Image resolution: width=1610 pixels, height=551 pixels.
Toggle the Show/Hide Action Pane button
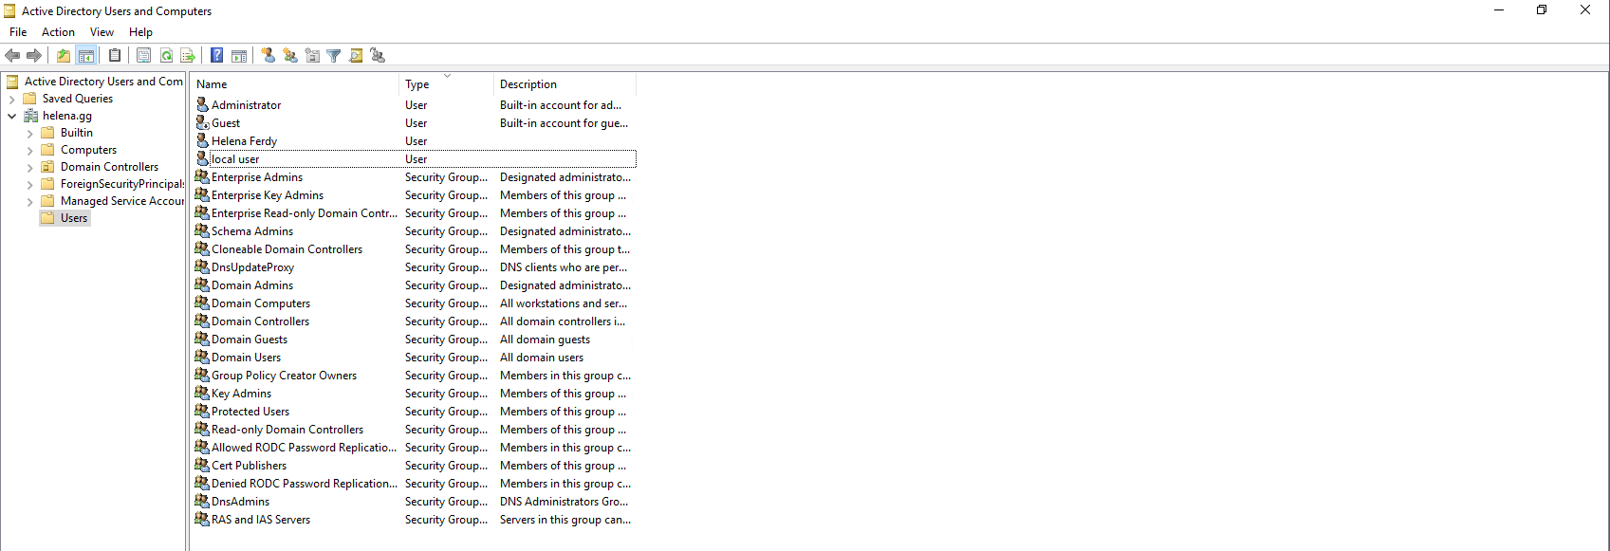[x=239, y=56]
